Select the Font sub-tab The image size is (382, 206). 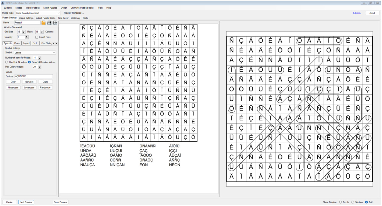pyautogui.click(x=35, y=43)
